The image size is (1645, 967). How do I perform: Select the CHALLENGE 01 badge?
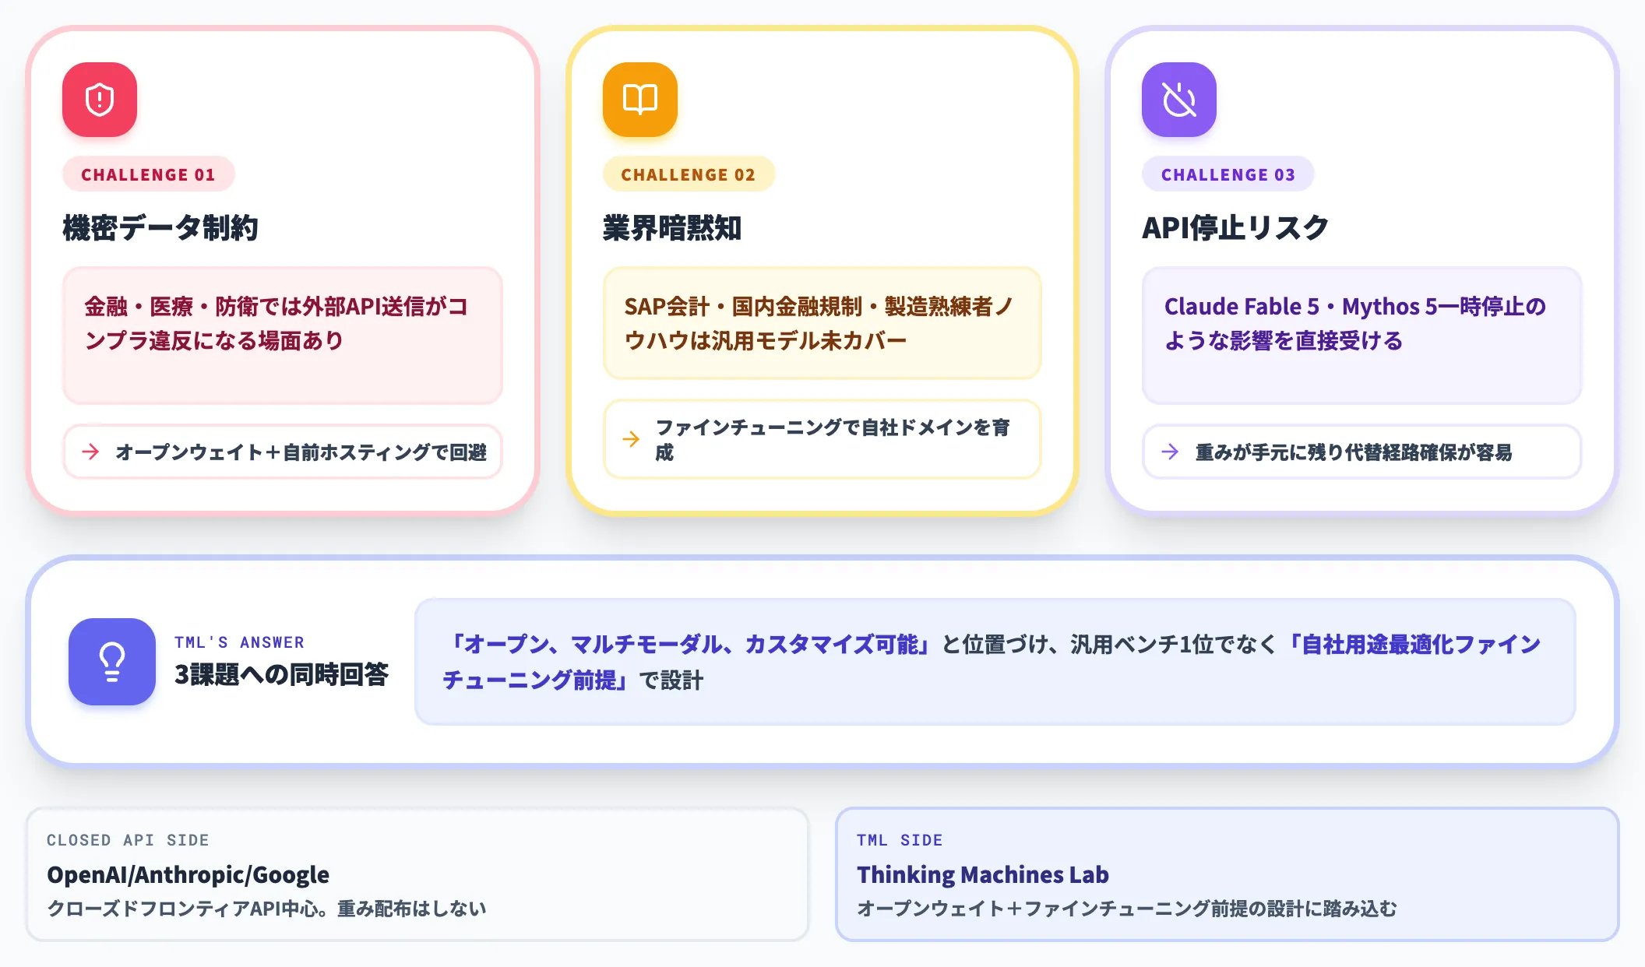[148, 174]
